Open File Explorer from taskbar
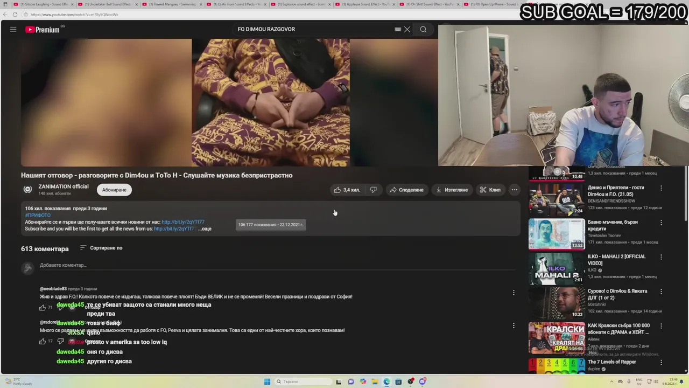Screen dimensions: 689x388 tap(375, 382)
